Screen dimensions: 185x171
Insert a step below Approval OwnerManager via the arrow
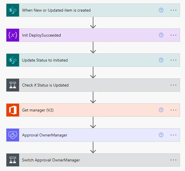(x=93, y=147)
